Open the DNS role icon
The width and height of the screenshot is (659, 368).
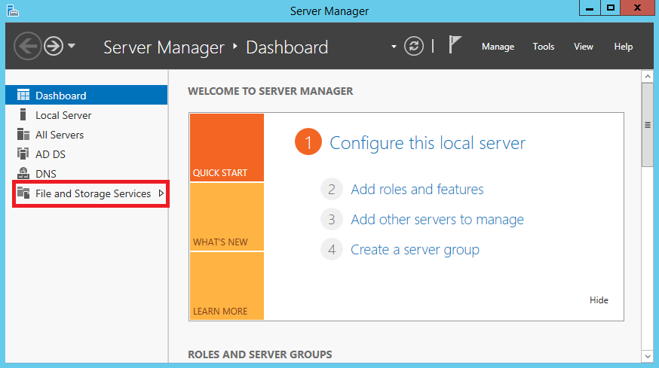(23, 174)
